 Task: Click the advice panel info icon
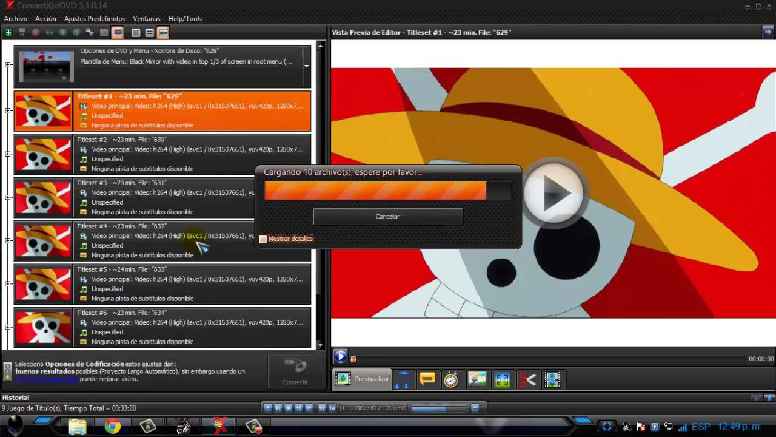[7, 371]
